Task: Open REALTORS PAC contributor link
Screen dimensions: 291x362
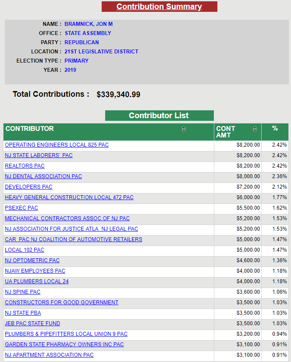Action: [x=25, y=166]
